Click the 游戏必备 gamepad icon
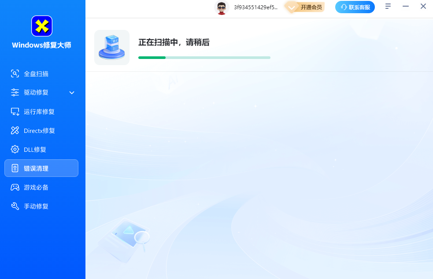This screenshot has width=433, height=279. pyautogui.click(x=15, y=187)
